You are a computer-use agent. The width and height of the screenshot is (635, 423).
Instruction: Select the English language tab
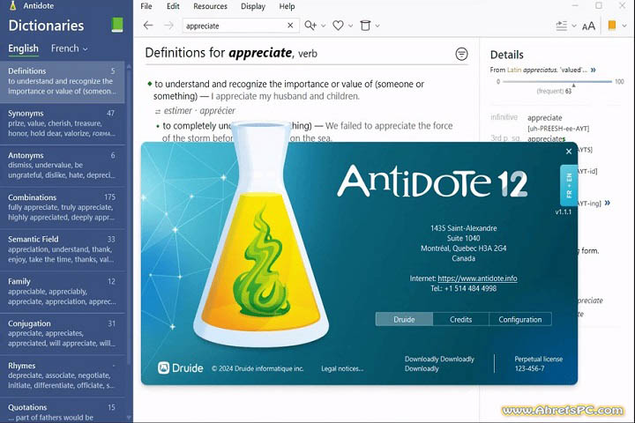(x=24, y=48)
